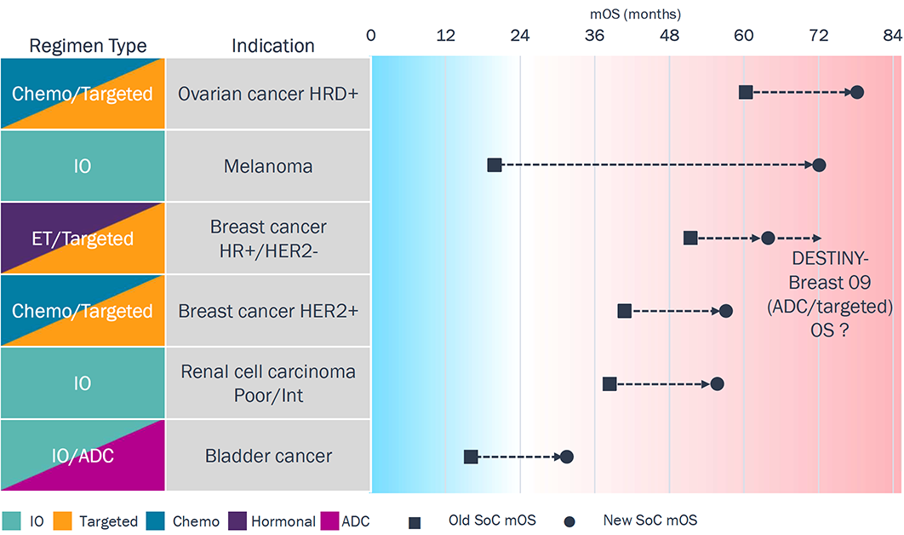Screen dimensions: 904x535
Task: Click the magenta ADC legend swatch
Action: (x=328, y=521)
